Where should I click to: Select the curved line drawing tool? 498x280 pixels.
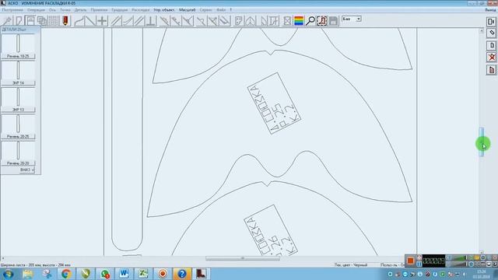(79, 21)
